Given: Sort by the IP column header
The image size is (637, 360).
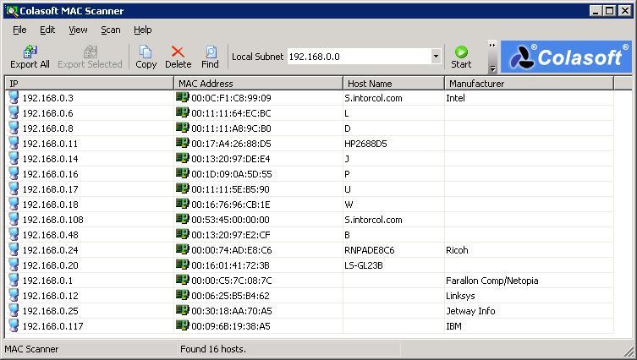Looking at the screenshot, I should (x=89, y=84).
